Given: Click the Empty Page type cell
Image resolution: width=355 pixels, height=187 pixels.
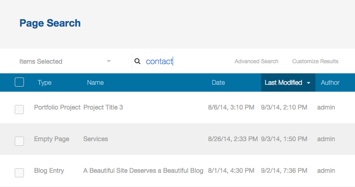Looking at the screenshot, I should [x=52, y=139].
